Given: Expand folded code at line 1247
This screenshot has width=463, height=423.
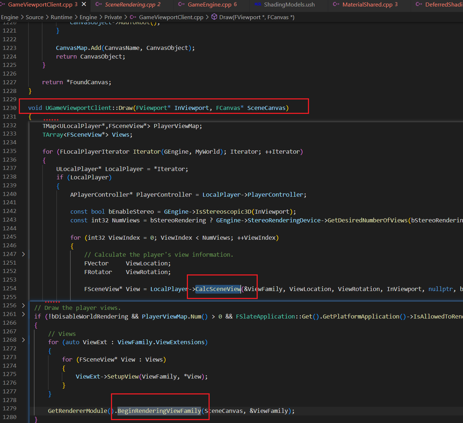Looking at the screenshot, I should point(23,254).
